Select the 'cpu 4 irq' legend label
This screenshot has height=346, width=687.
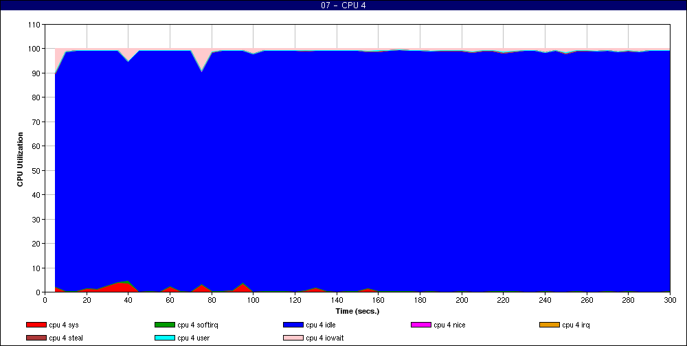[576, 325]
